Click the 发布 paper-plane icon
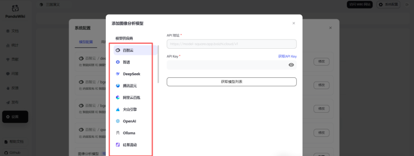Viewport: 414px width, 156px height. 7,103
